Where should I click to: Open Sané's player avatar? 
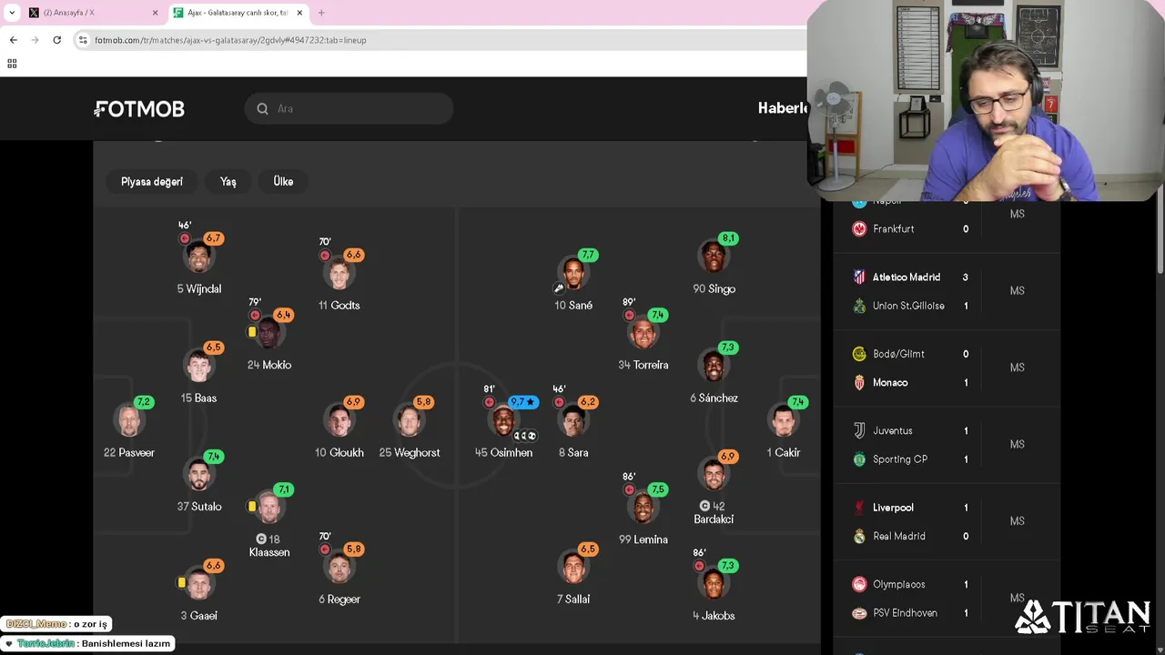pos(573,274)
